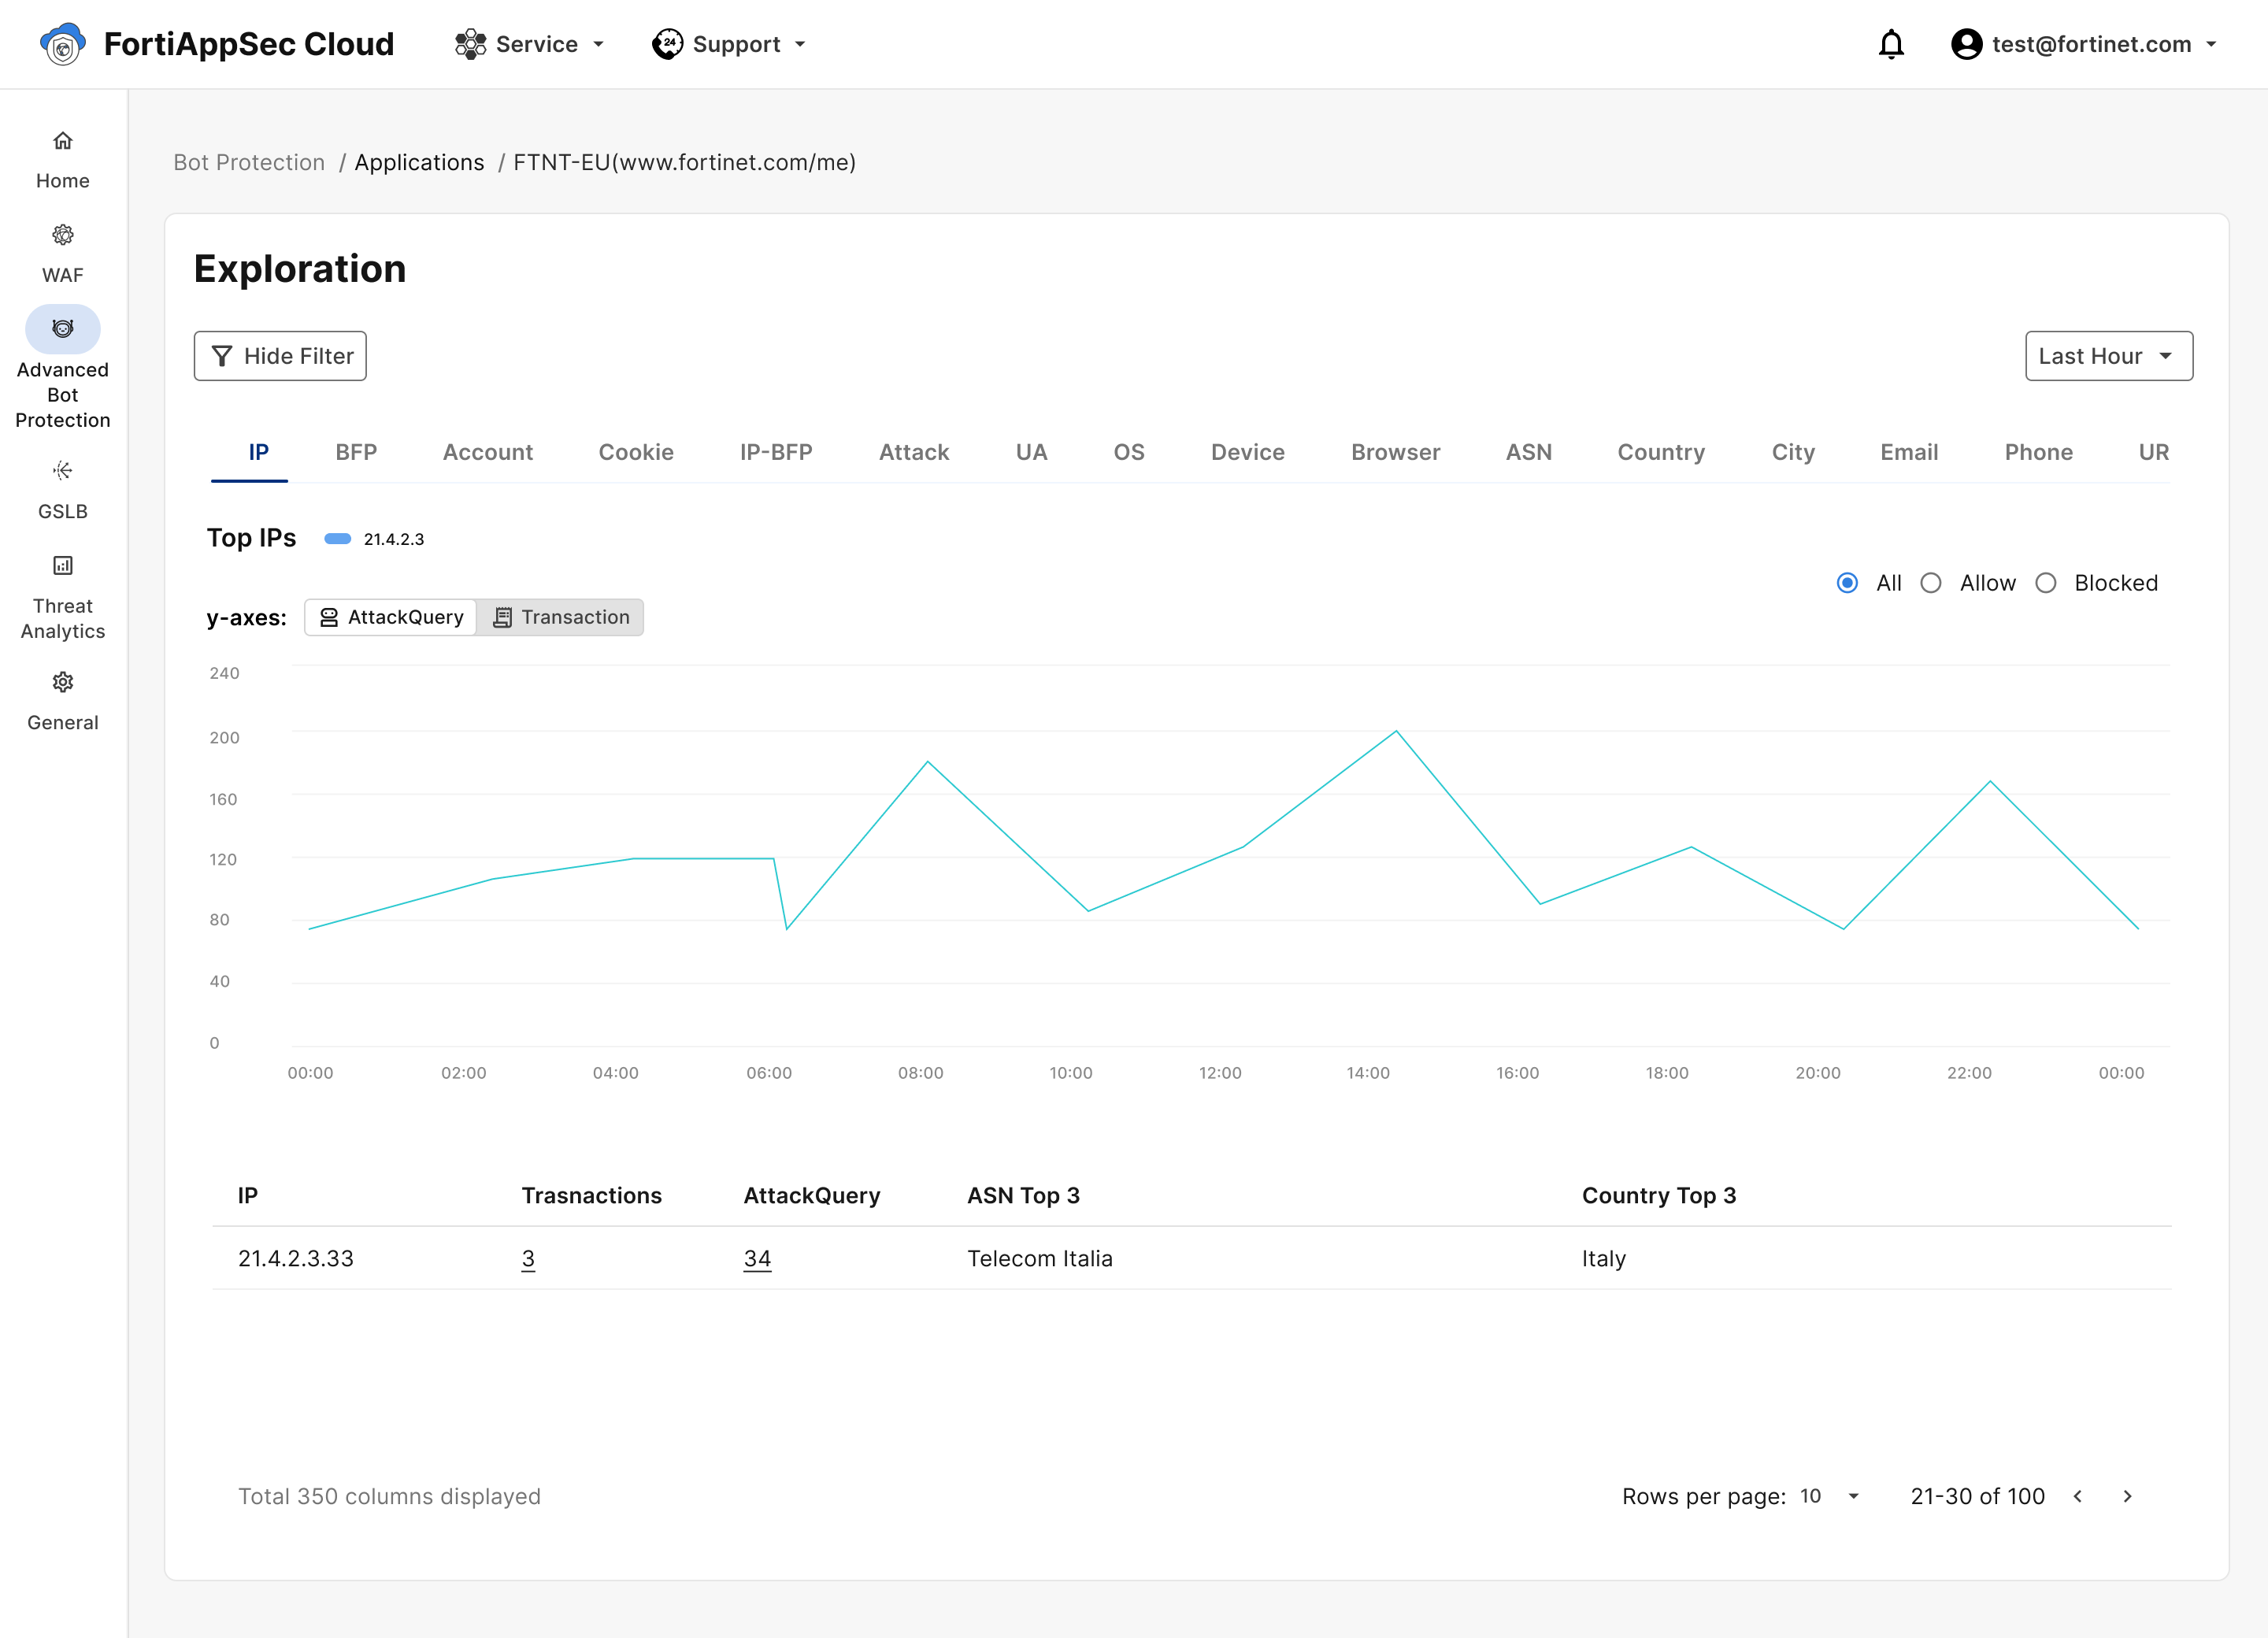
Task: Open the GSLB sidebar icon
Action: (x=62, y=470)
